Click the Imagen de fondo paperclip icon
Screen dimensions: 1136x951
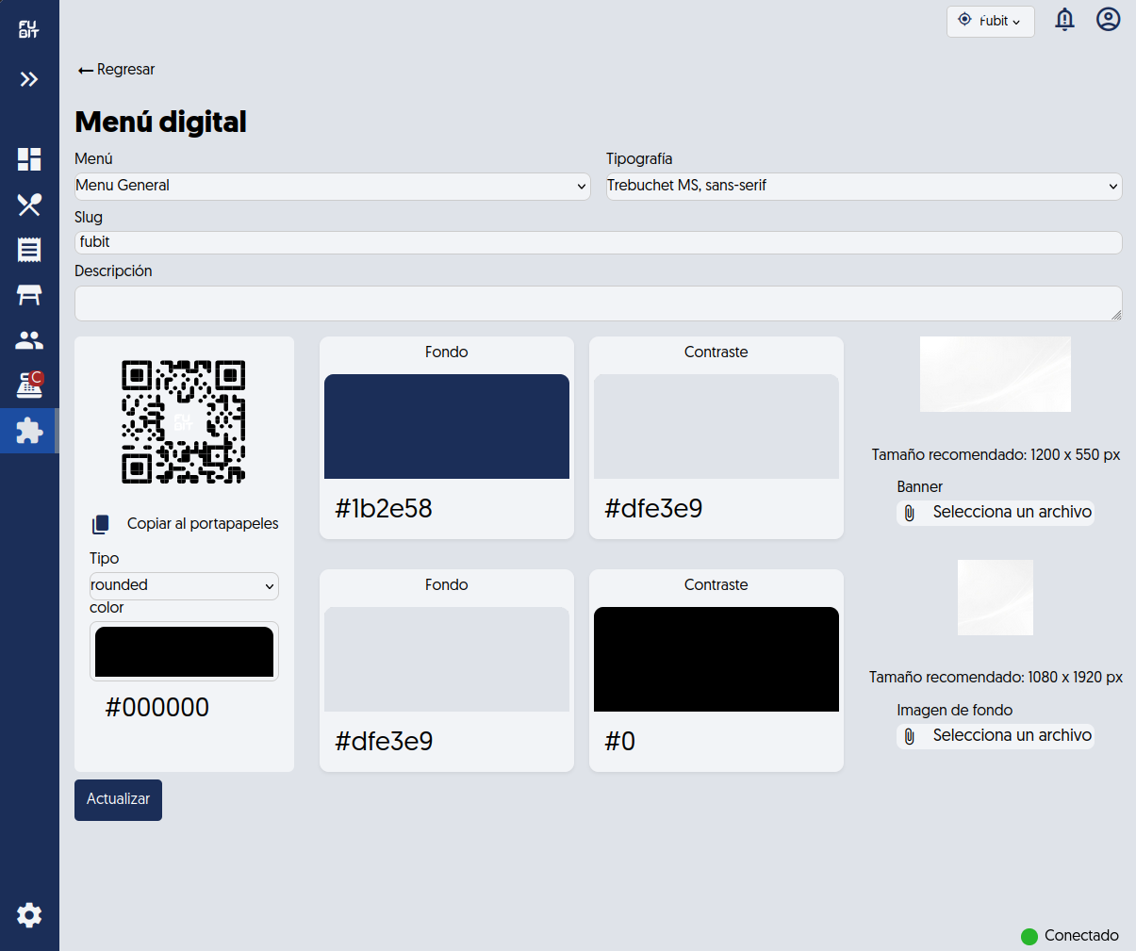pos(909,736)
